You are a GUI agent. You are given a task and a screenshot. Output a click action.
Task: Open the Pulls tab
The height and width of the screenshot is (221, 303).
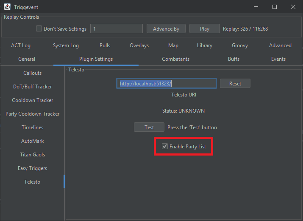point(105,45)
